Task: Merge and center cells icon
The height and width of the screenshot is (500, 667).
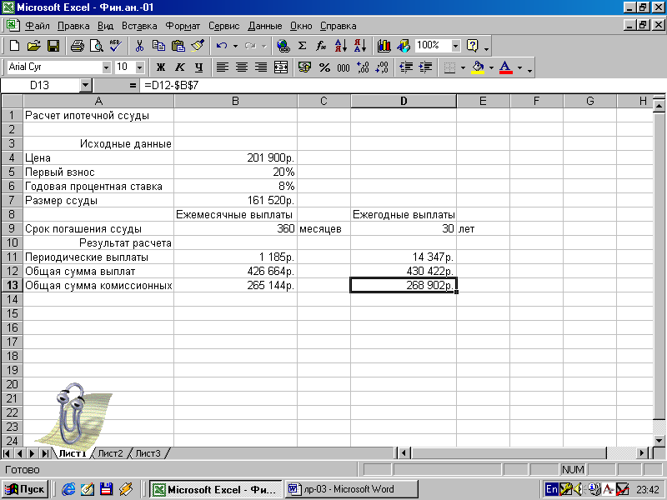Action: click(x=281, y=67)
